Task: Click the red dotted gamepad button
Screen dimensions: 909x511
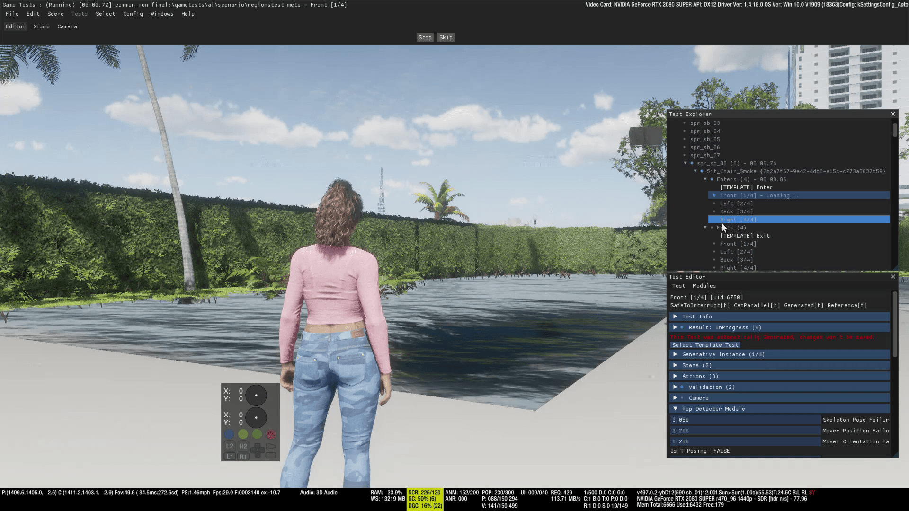Action: (271, 434)
